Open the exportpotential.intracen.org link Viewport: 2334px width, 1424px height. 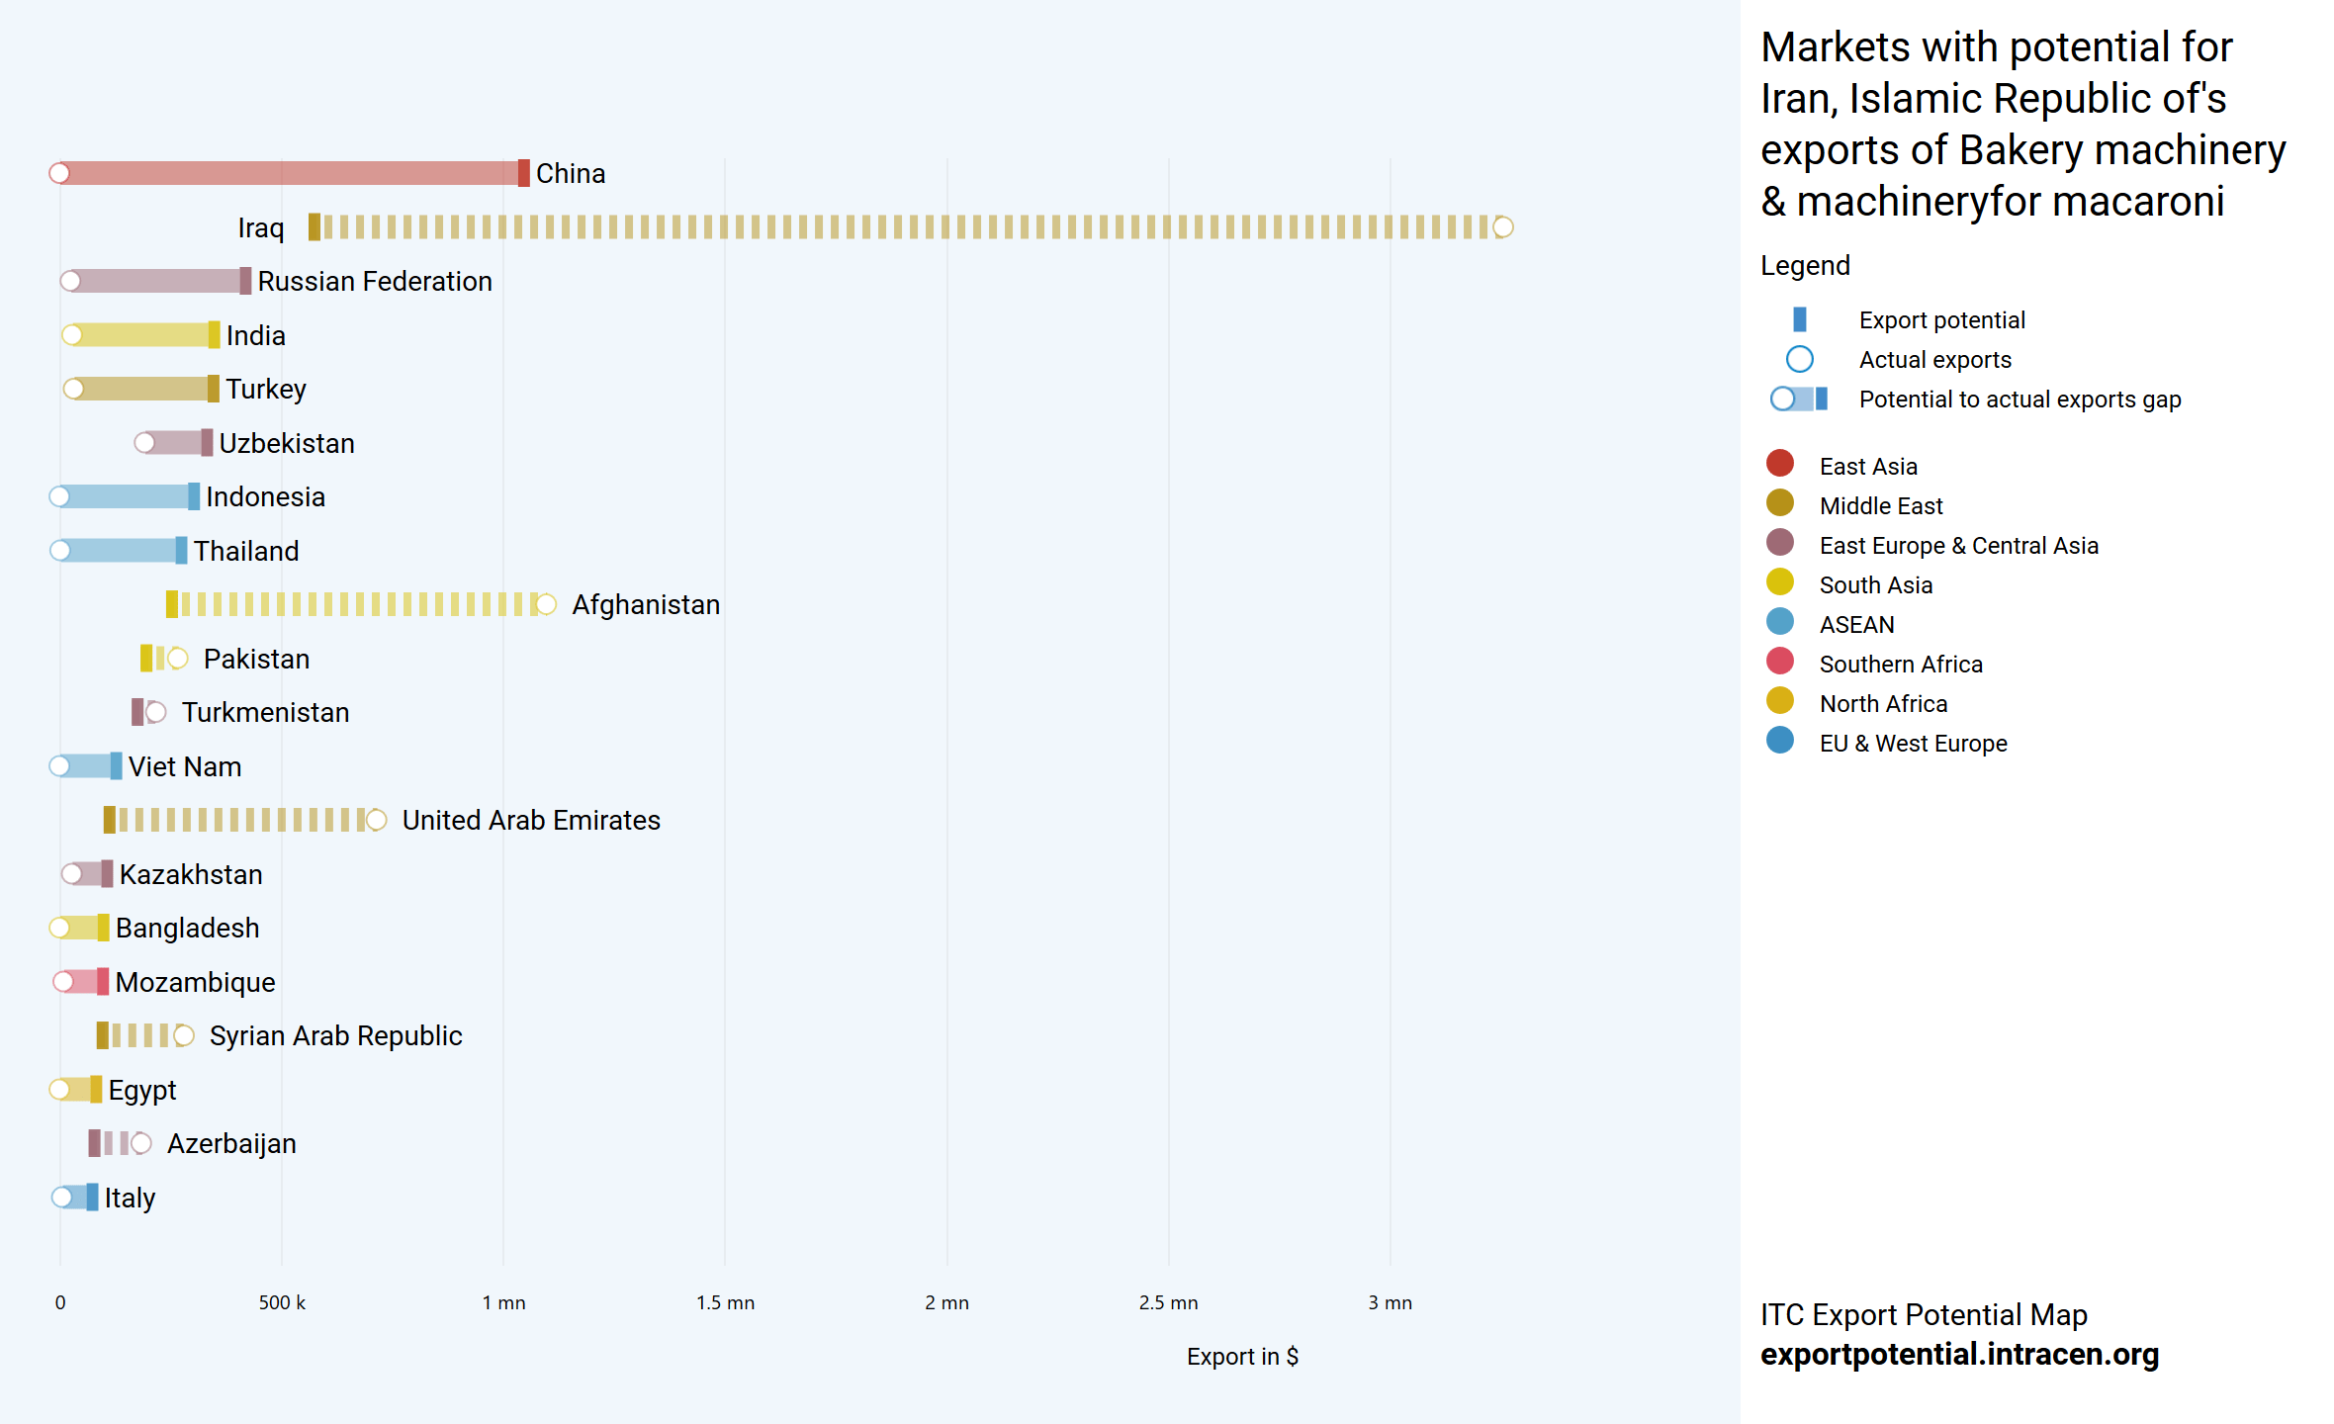[1958, 1354]
